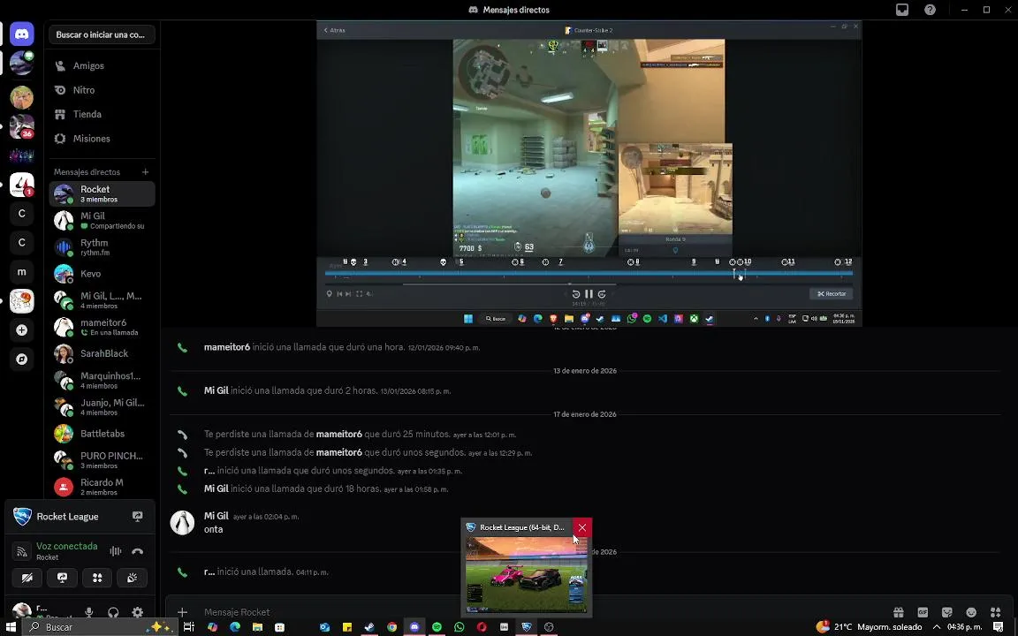Deafen with headphones icon

point(113,612)
